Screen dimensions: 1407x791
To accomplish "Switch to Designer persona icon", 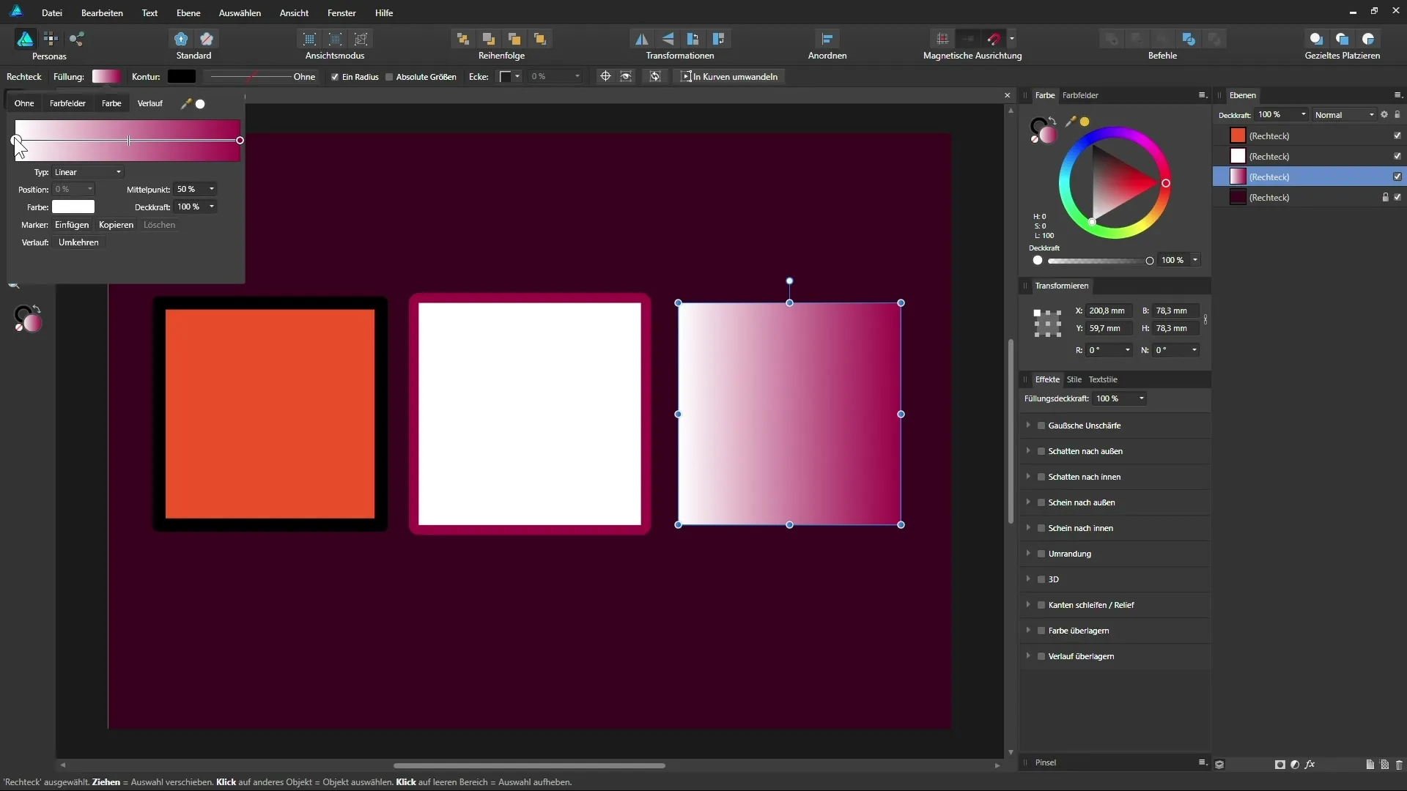I will (x=26, y=39).
